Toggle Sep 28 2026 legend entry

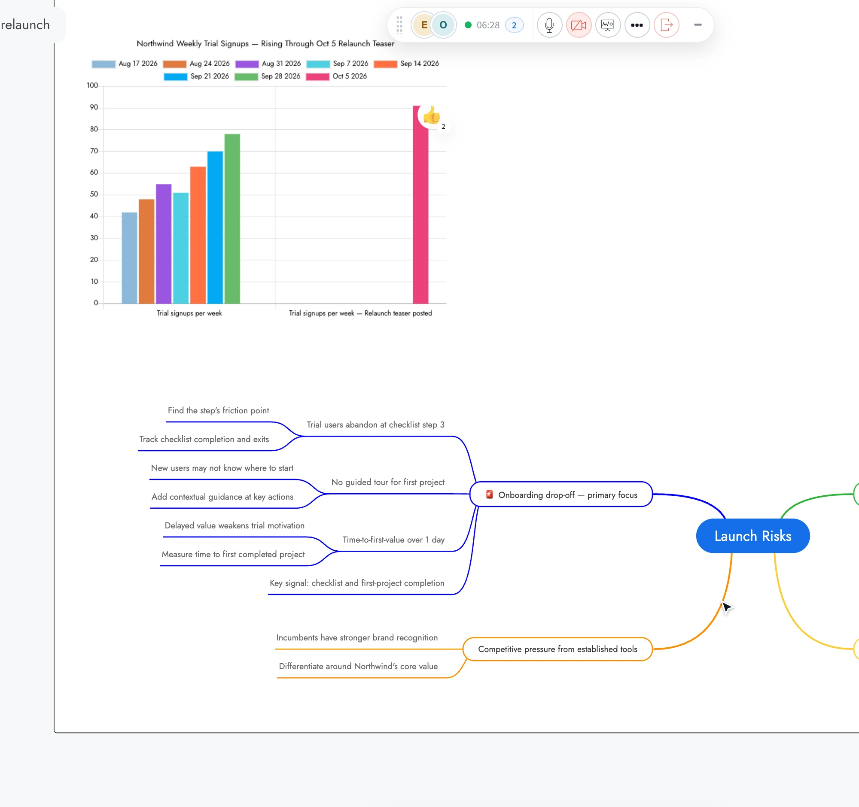click(x=267, y=76)
